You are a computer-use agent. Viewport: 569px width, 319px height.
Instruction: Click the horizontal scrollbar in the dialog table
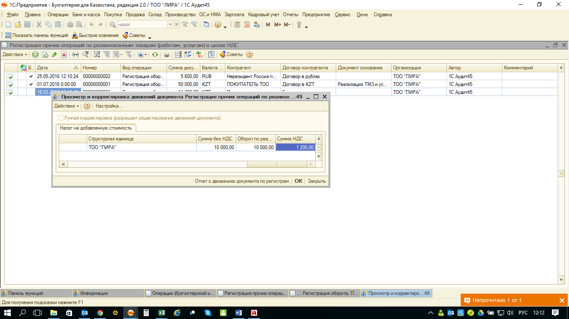pos(187,164)
